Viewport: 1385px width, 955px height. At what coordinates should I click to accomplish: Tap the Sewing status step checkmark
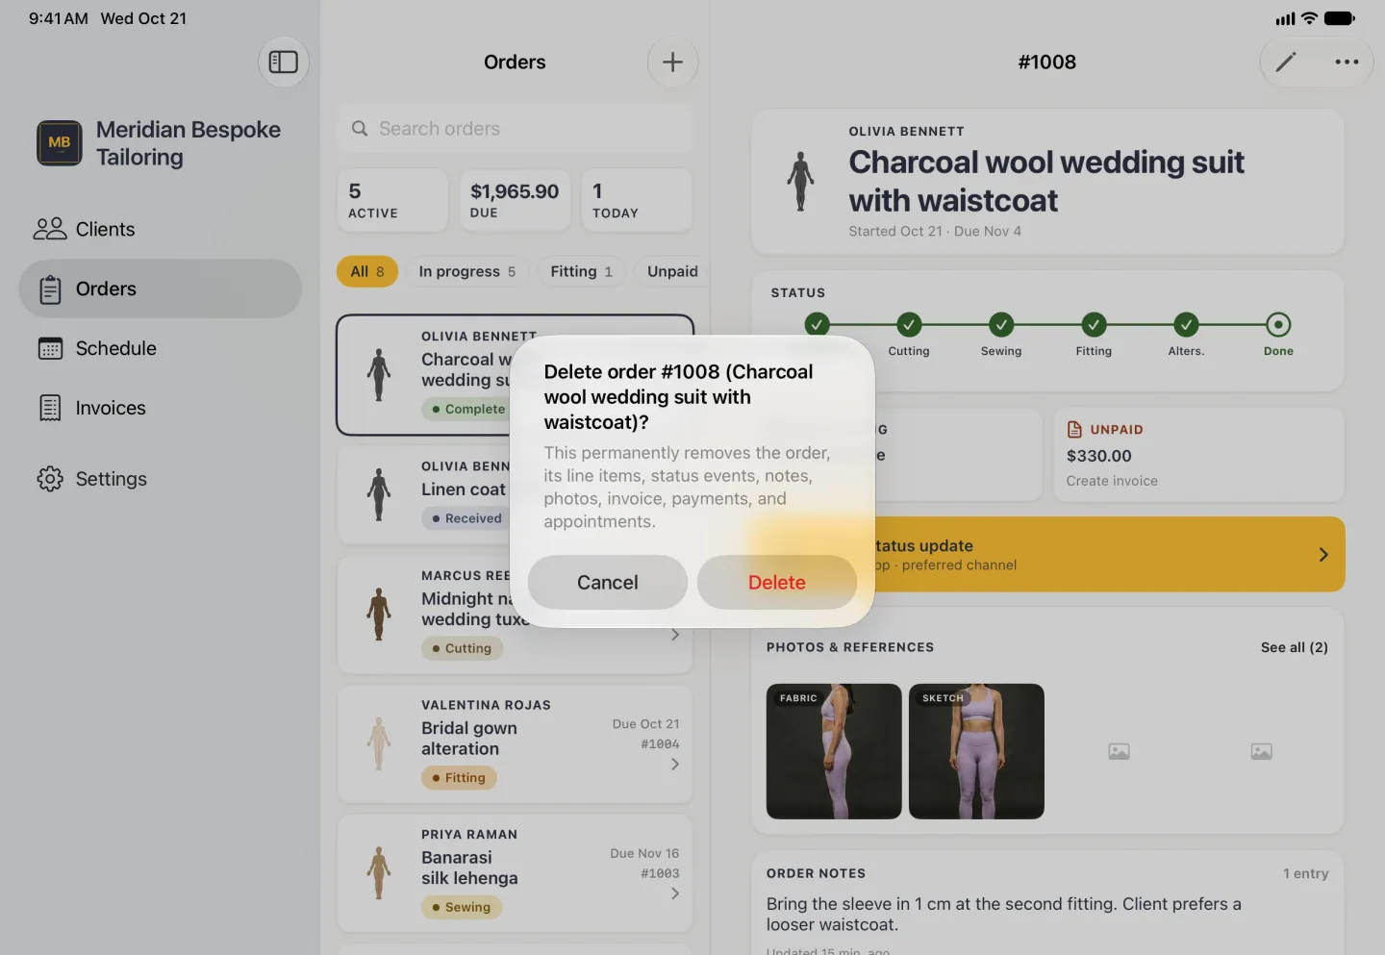(1001, 325)
